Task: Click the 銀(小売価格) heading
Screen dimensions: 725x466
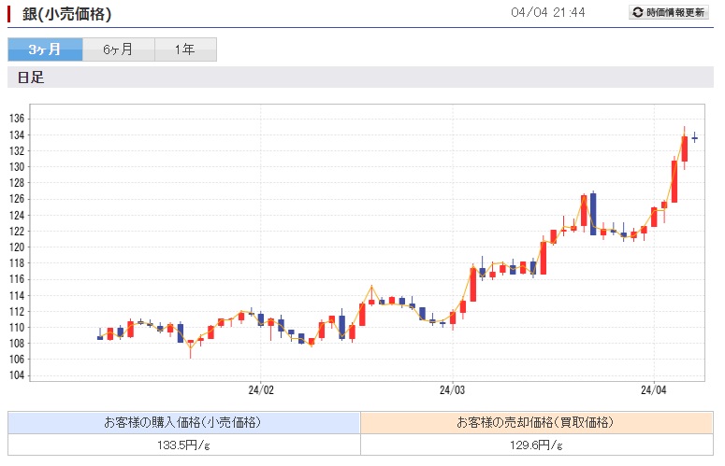Action: coord(66,14)
